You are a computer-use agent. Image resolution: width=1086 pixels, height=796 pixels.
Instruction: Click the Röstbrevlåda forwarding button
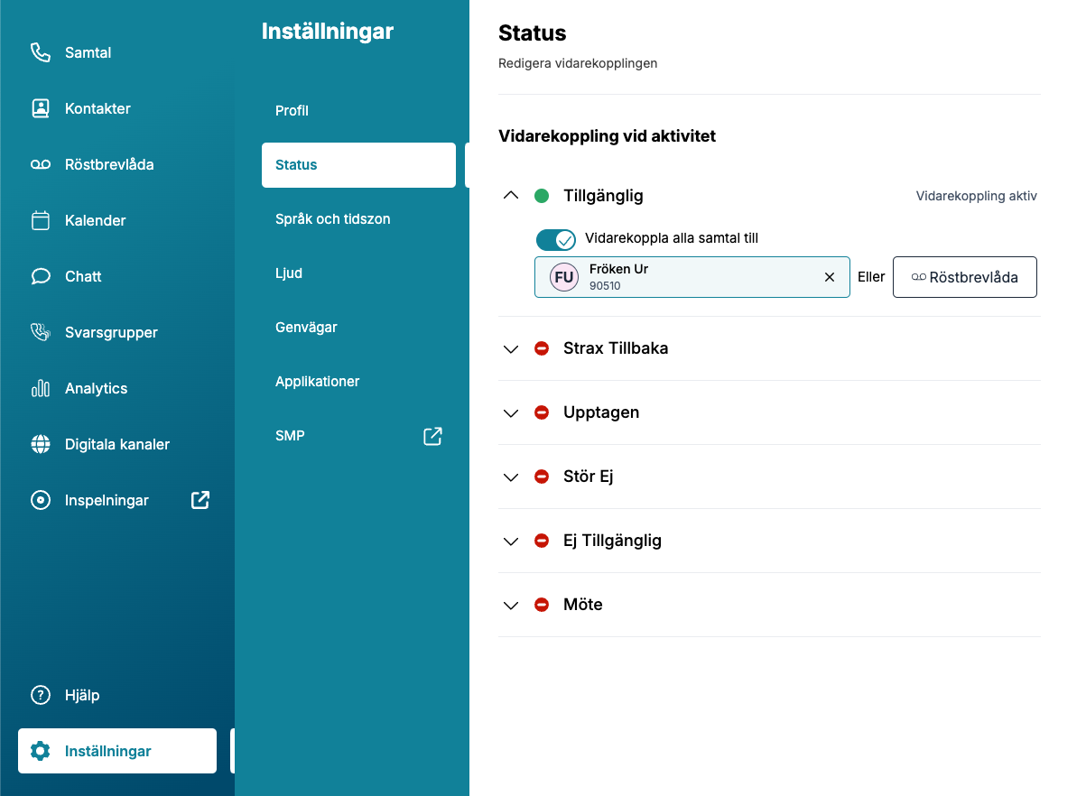pos(964,277)
